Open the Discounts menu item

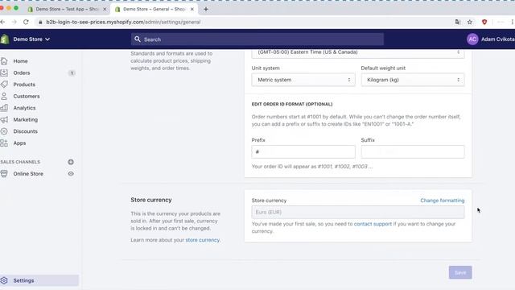(26, 131)
